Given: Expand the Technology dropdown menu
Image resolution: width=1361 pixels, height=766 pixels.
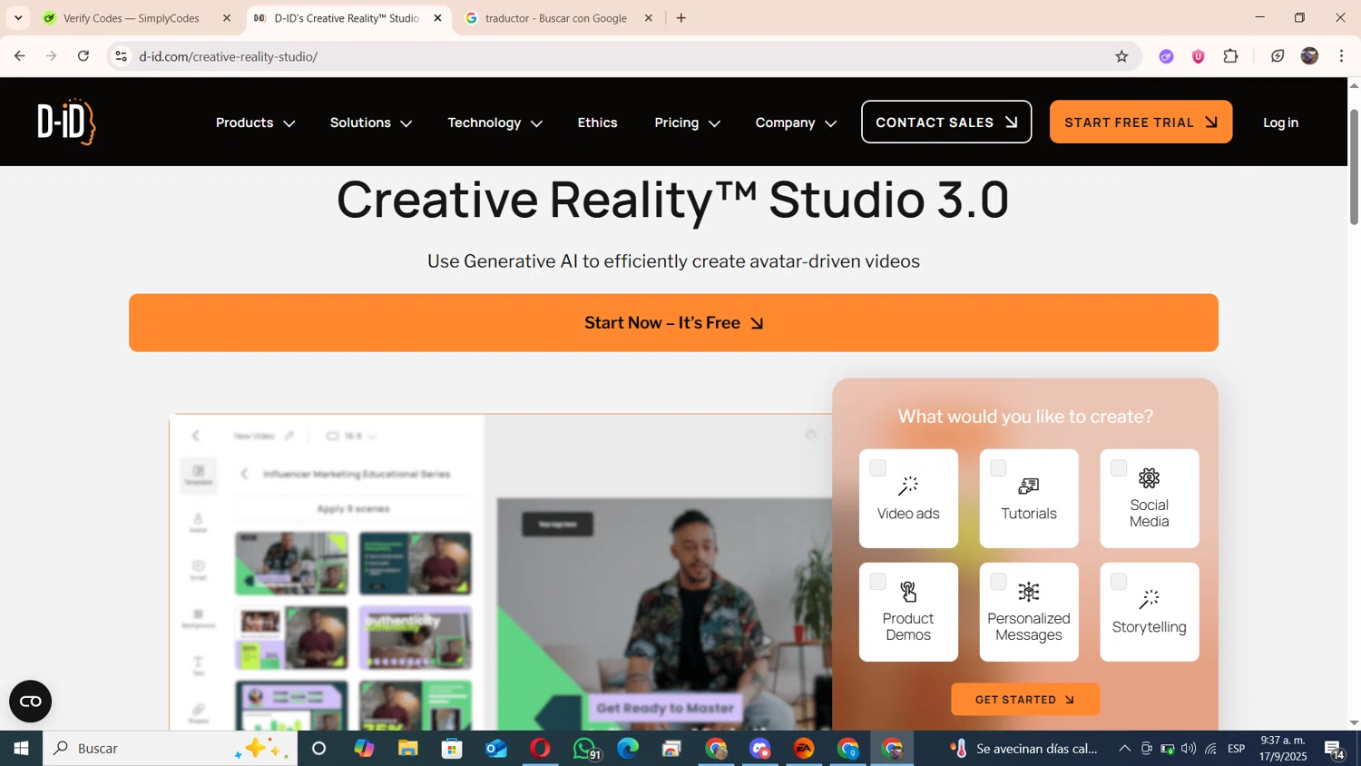Looking at the screenshot, I should coord(494,123).
